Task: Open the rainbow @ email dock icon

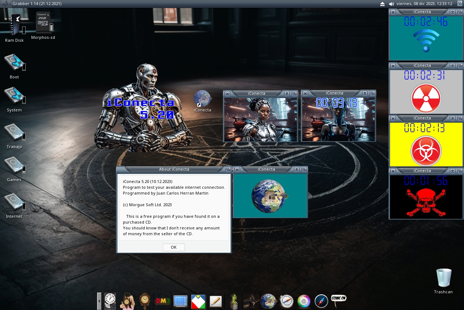Action: pyautogui.click(x=304, y=301)
